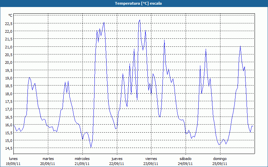
Task: Select the 22,5 y-axis label
Action: click(9, 23)
